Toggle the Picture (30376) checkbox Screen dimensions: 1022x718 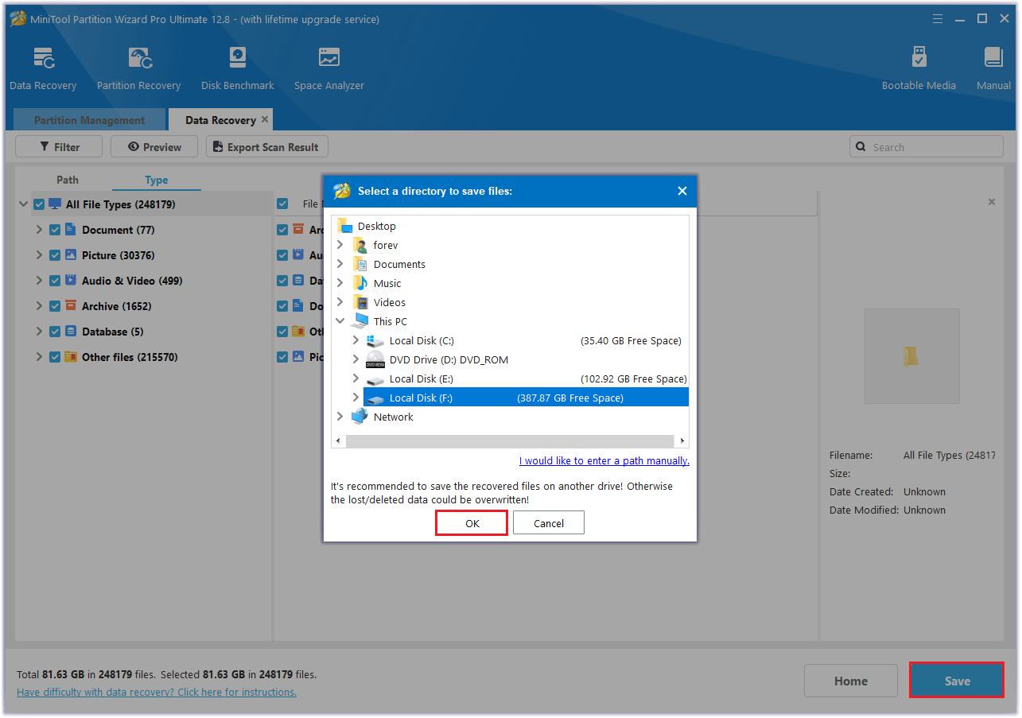[55, 255]
